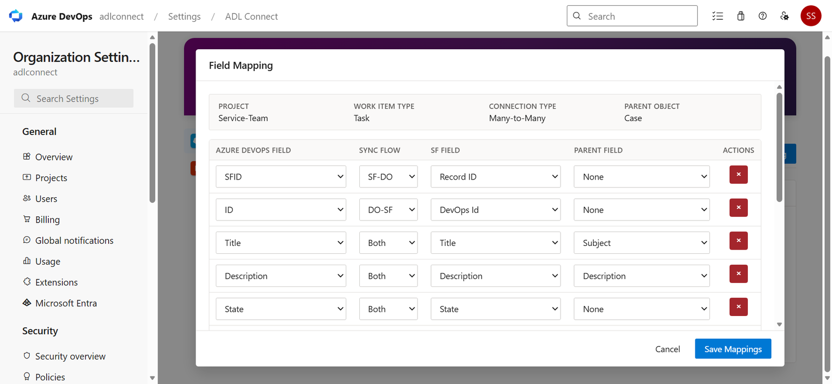Open the User settings icon in header
This screenshot has height=384, width=832.
(x=785, y=16)
